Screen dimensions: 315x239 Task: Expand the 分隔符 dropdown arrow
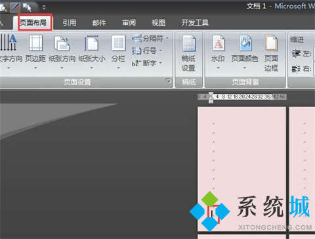[167, 39]
